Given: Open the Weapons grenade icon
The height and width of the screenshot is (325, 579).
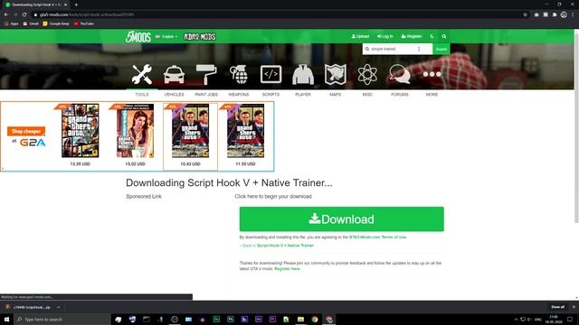Looking at the screenshot, I should [x=239, y=74].
